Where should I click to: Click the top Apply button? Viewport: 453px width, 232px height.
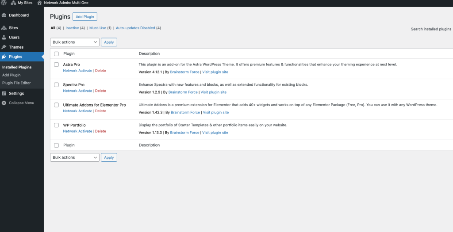pos(109,42)
